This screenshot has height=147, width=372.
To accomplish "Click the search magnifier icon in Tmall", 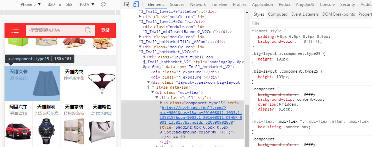I will (x=88, y=30).
